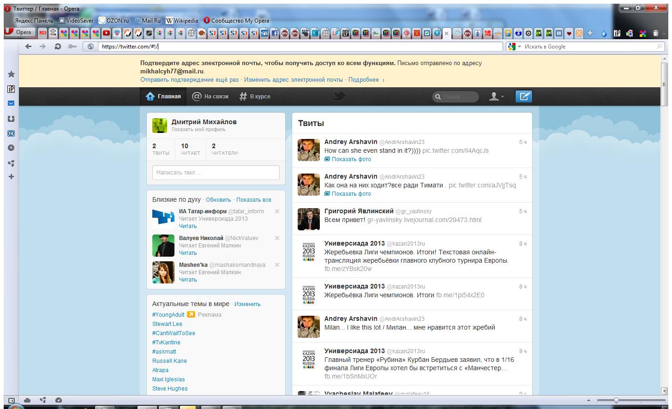672x409 pixels.
Task: Follow ИА Татар-информ via Читать
Action: pyautogui.click(x=188, y=226)
